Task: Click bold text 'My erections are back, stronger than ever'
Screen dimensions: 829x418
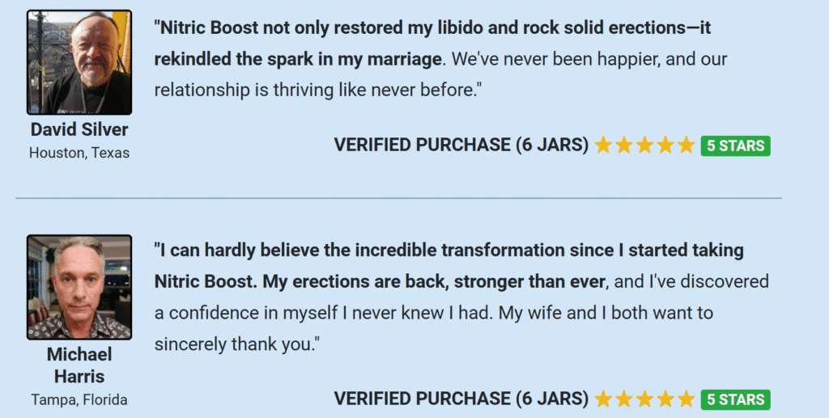Action: tap(434, 282)
